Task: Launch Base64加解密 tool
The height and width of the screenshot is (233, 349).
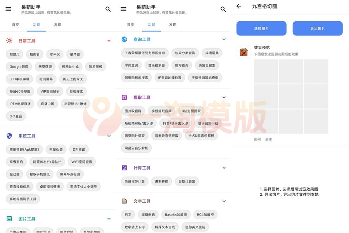Action: pyautogui.click(x=176, y=214)
